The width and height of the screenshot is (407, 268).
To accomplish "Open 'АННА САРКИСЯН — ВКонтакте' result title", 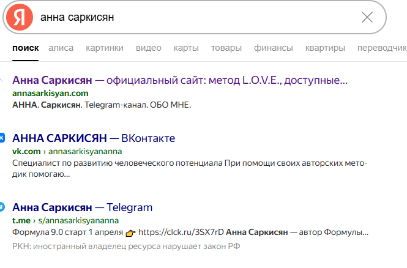I will (x=94, y=138).
